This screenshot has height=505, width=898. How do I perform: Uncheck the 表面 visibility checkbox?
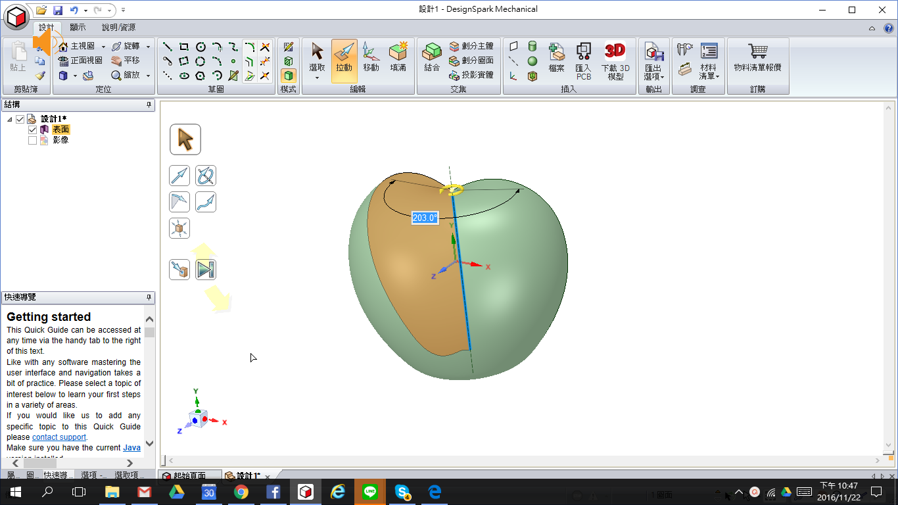tap(33, 130)
